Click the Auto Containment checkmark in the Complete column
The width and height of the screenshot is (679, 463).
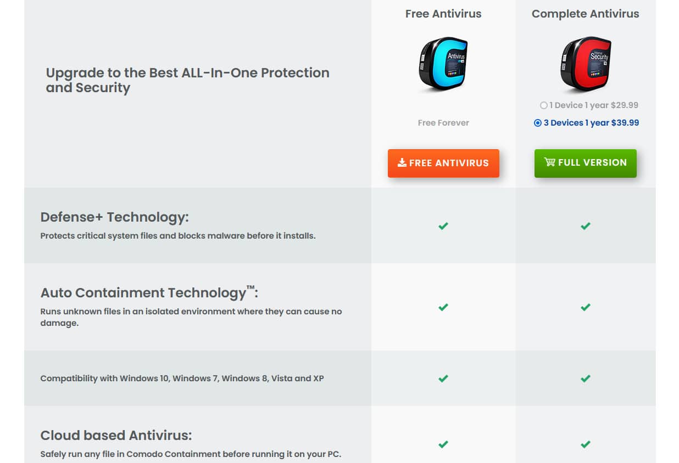[x=586, y=307]
